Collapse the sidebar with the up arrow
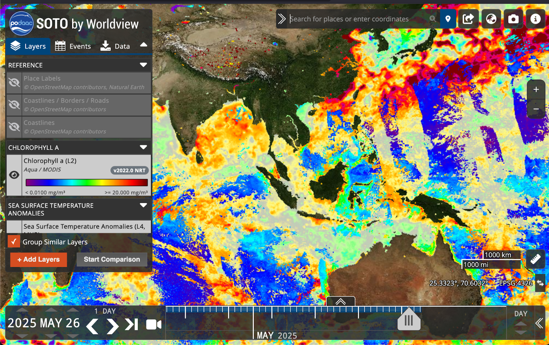This screenshot has width=549, height=345. point(144,45)
